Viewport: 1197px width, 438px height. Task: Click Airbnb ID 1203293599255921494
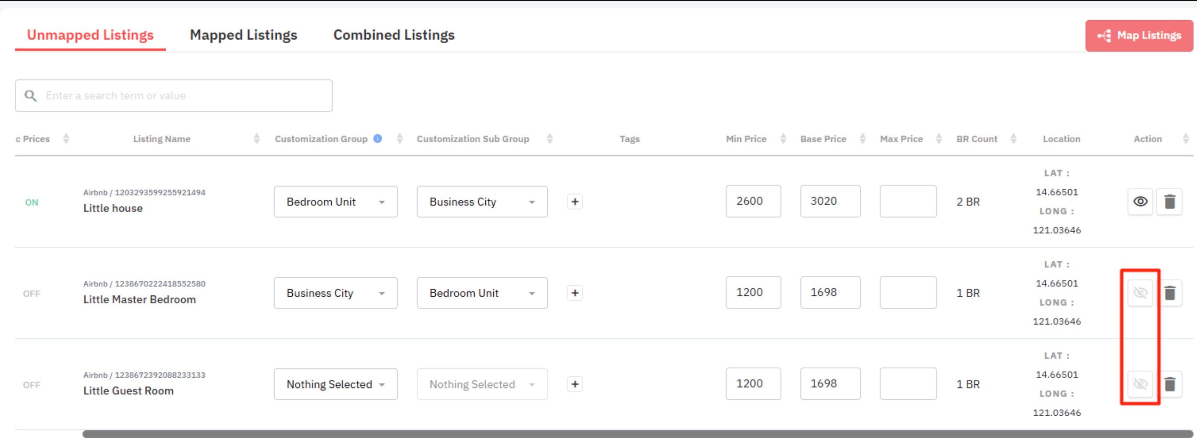coord(160,193)
